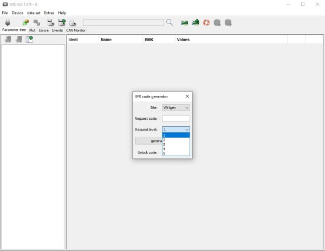Click the circuit board icon with plus
Viewport: 325px width, 251px height.
(x=195, y=22)
